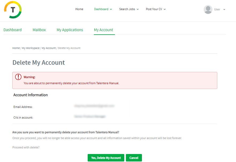Open the Dashboard top navigation item
Viewport: 236px width, 162px height.
(x=101, y=9)
